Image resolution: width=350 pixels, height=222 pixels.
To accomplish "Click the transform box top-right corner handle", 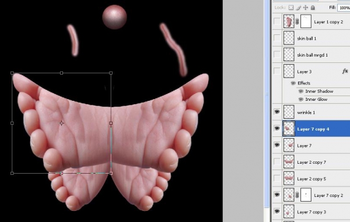I will [x=111, y=73].
